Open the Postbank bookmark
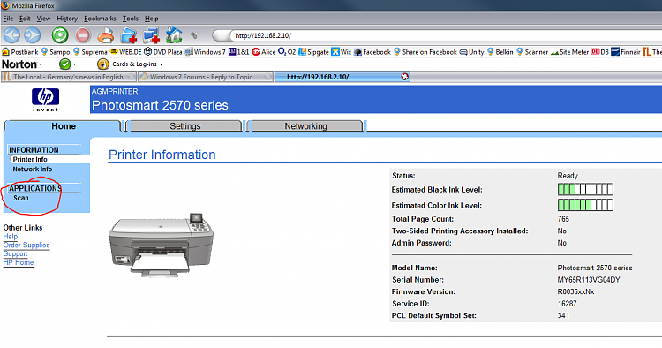 pos(19,52)
